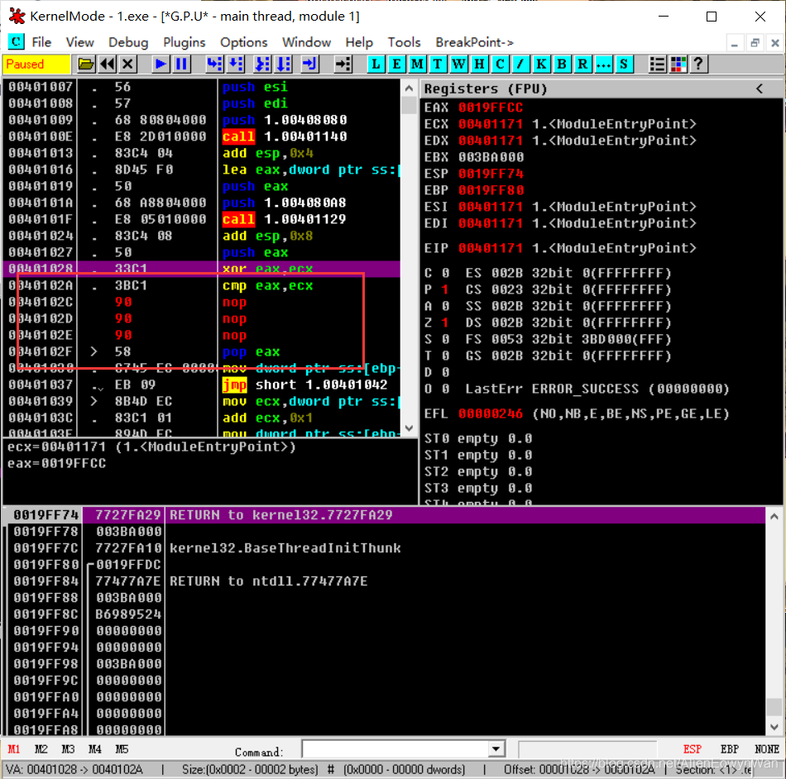Show Handles with the H button
Image resolution: width=786 pixels, height=779 pixels.
(479, 65)
